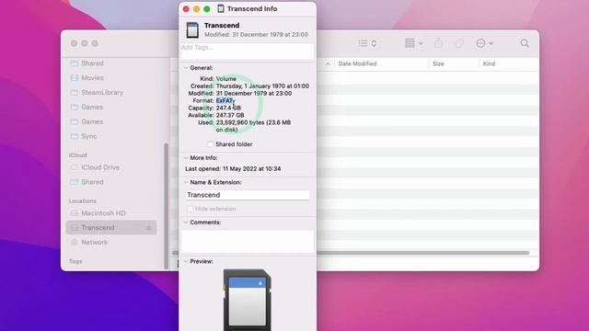Collapse the More Info section
Image resolution: width=589 pixels, height=331 pixels.
[186, 158]
